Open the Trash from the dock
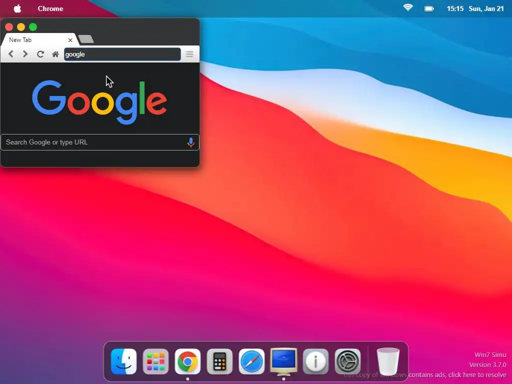Viewport: 512px width, 384px height. tap(388, 361)
